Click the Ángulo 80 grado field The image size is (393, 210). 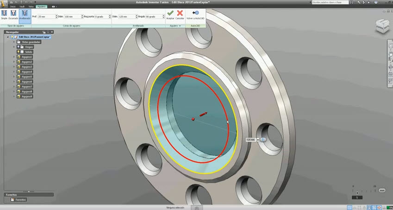[154, 17]
